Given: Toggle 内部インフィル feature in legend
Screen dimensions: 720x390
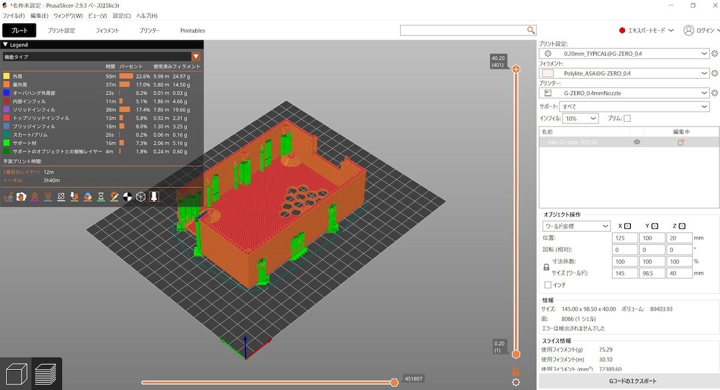Looking at the screenshot, I should pos(102,102).
